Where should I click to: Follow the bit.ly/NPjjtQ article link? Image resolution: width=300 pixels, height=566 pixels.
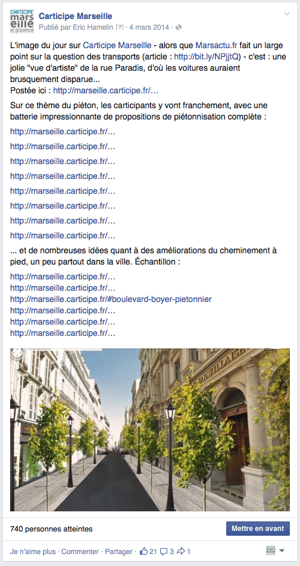(207, 56)
